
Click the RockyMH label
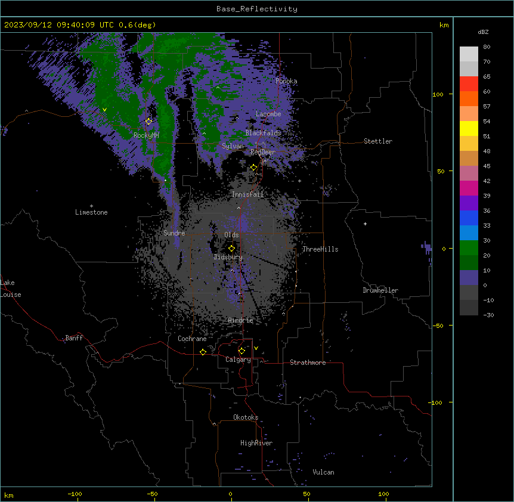tap(146, 135)
